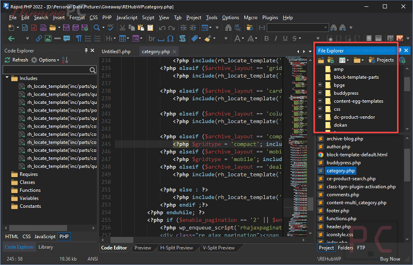Select functions.php in file list
This screenshot has height=265, width=413.
(x=341, y=219)
